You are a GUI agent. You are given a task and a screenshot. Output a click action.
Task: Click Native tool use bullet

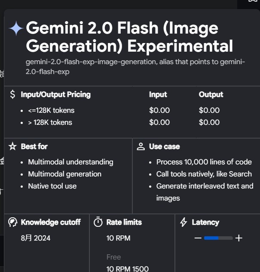click(52, 186)
